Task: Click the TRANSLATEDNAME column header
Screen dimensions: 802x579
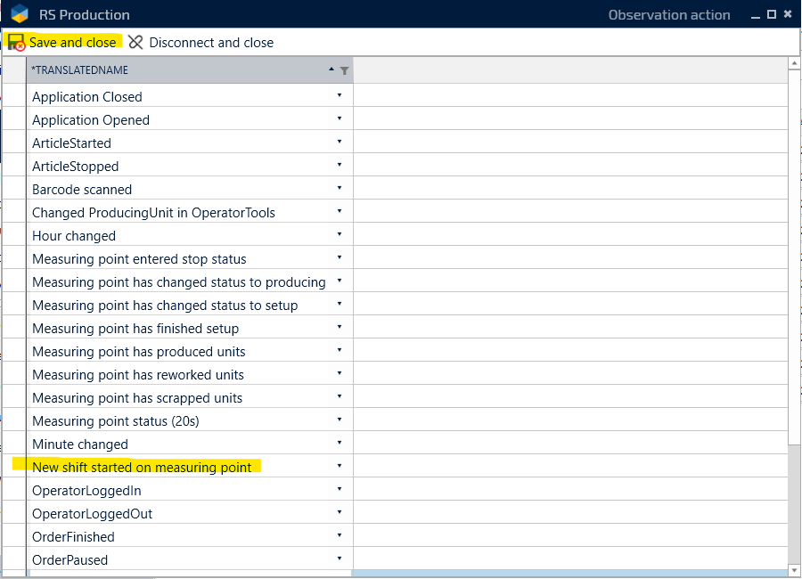Action: [x=169, y=70]
